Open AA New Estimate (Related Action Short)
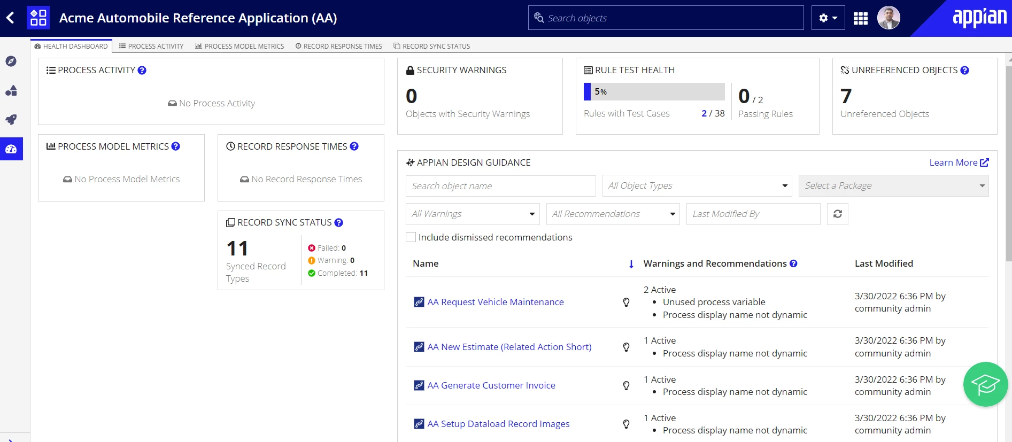The width and height of the screenshot is (1012, 442). (509, 347)
